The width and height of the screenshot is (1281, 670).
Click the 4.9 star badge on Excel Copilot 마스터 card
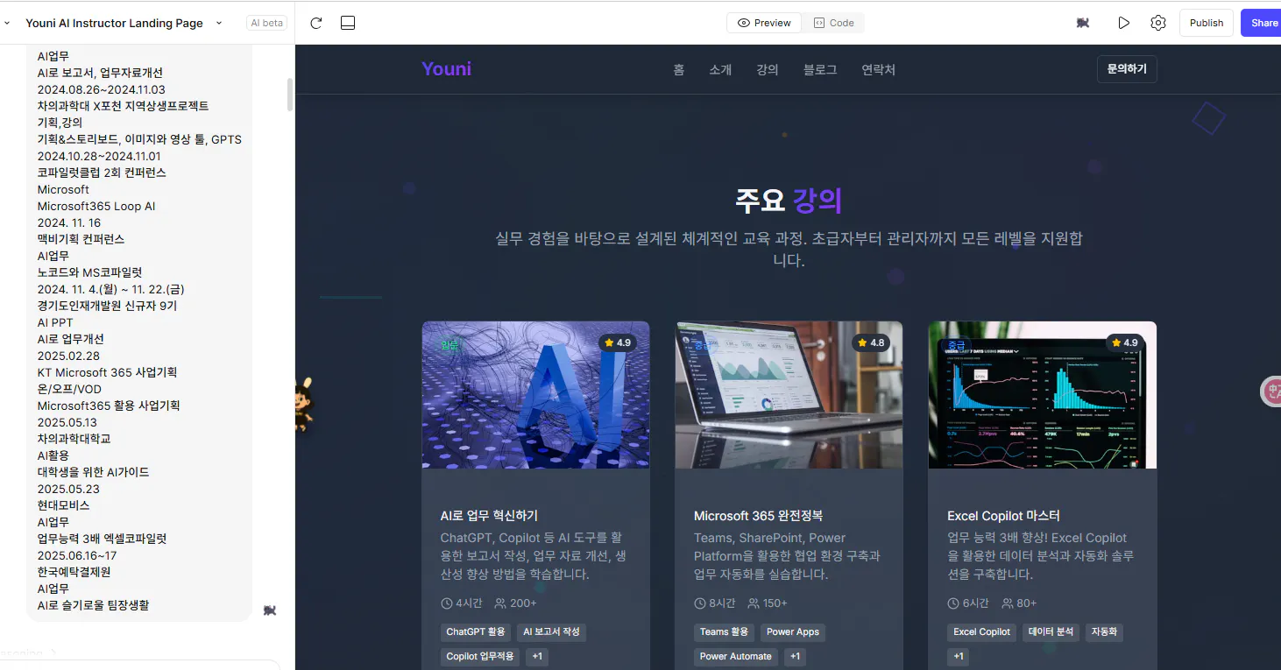[1128, 342]
